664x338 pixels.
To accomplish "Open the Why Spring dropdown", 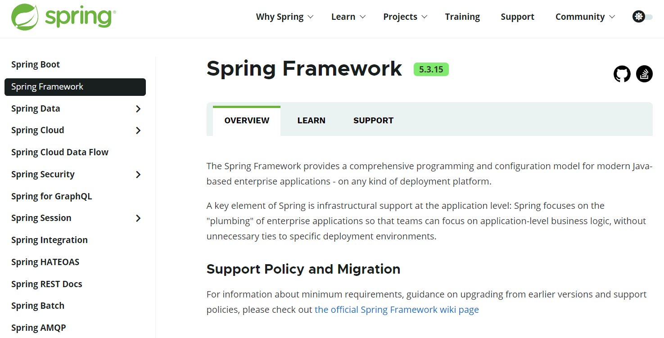I will pos(284,17).
